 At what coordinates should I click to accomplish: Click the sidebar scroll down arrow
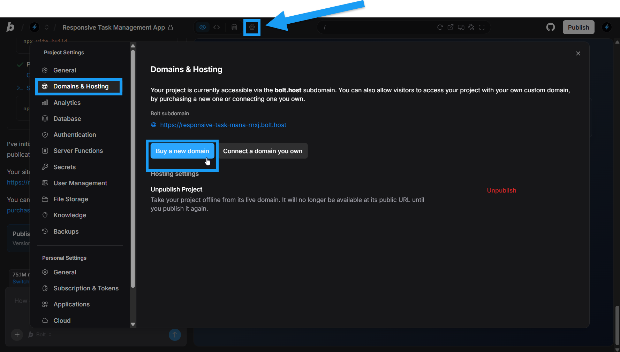[x=133, y=324]
